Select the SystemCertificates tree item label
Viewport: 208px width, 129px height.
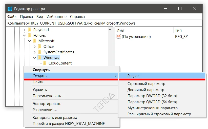pyautogui.click(x=59, y=52)
